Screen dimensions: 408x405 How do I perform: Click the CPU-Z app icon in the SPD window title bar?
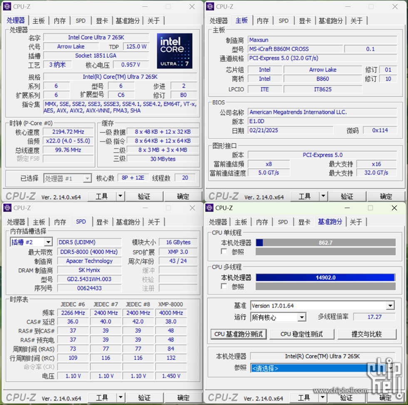[x=7, y=208]
